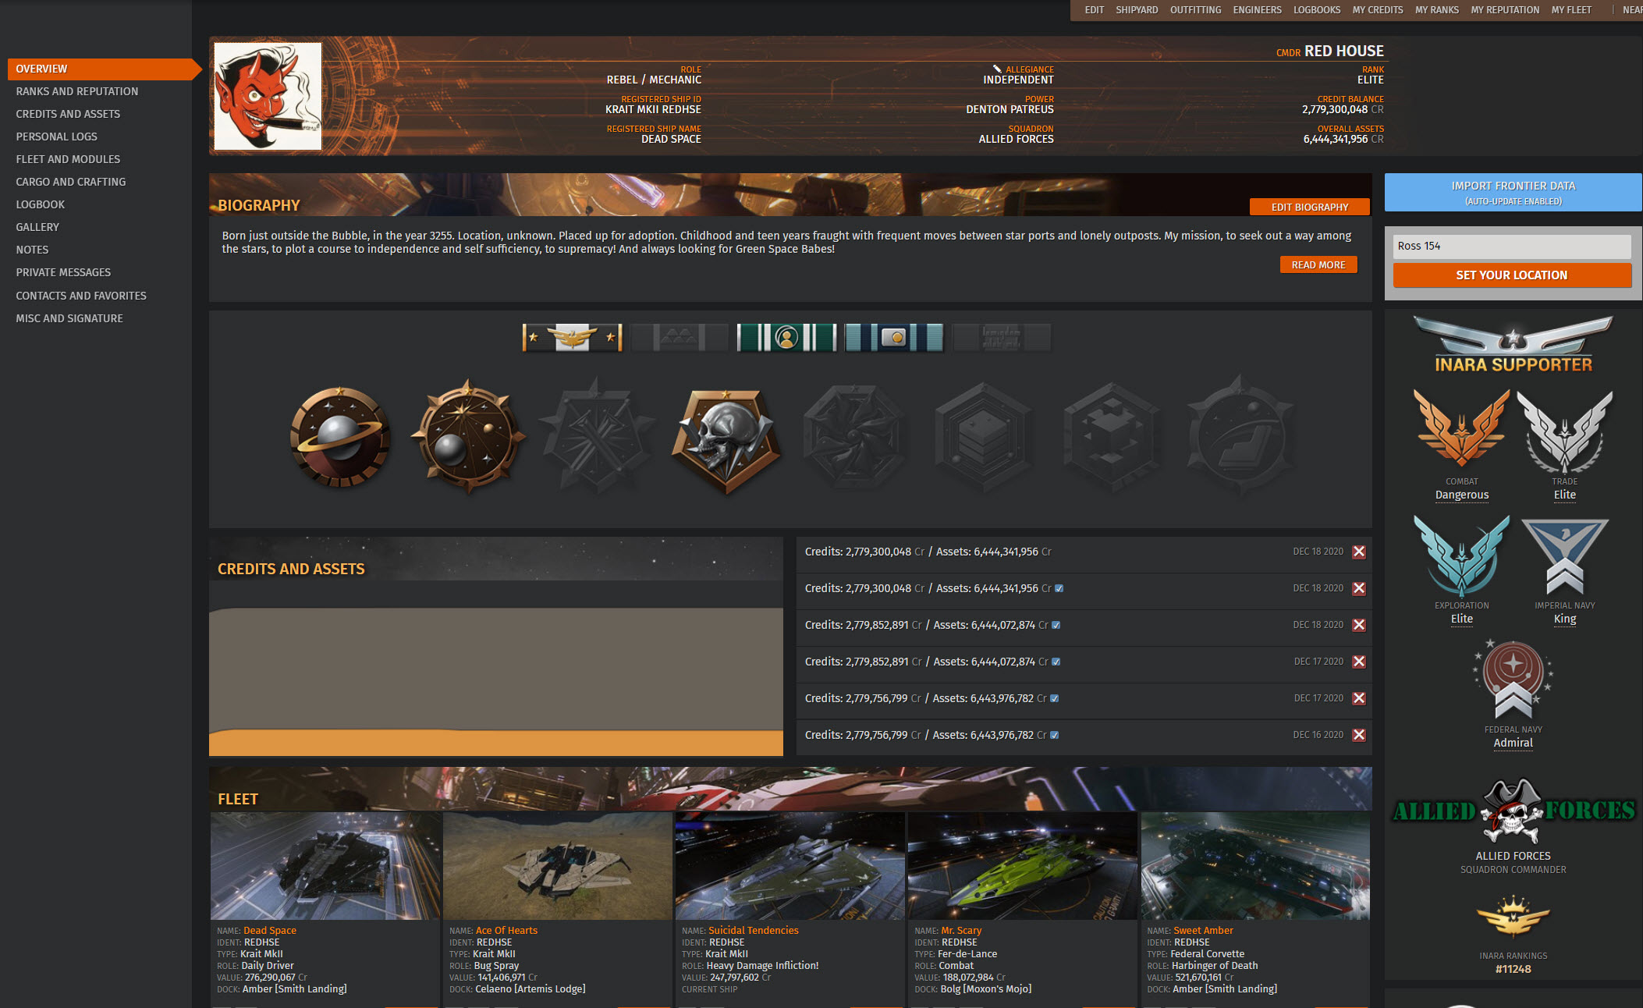Select the green striped ribbon bar
The height and width of the screenshot is (1008, 1643).
point(786,338)
